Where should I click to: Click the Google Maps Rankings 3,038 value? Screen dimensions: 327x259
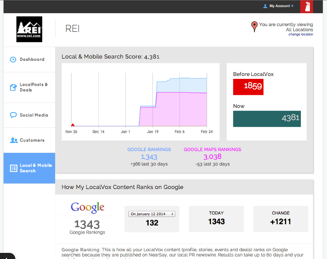[212, 157]
